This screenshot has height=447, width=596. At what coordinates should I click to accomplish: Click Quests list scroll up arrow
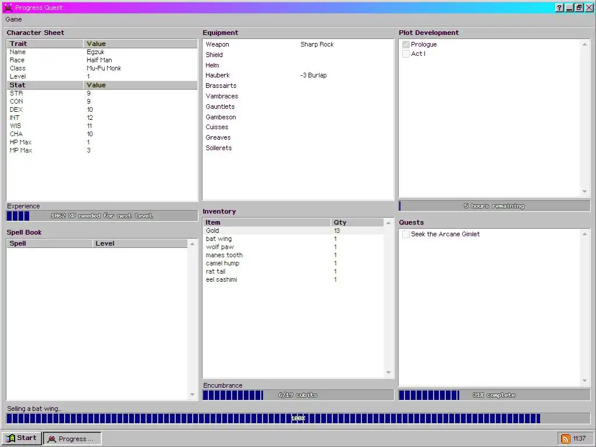[584, 234]
